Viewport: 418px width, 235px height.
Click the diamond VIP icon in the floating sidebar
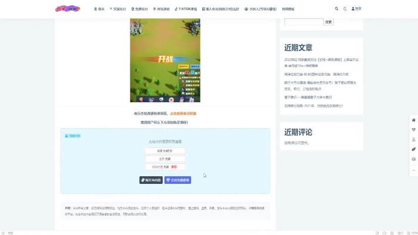point(413,129)
